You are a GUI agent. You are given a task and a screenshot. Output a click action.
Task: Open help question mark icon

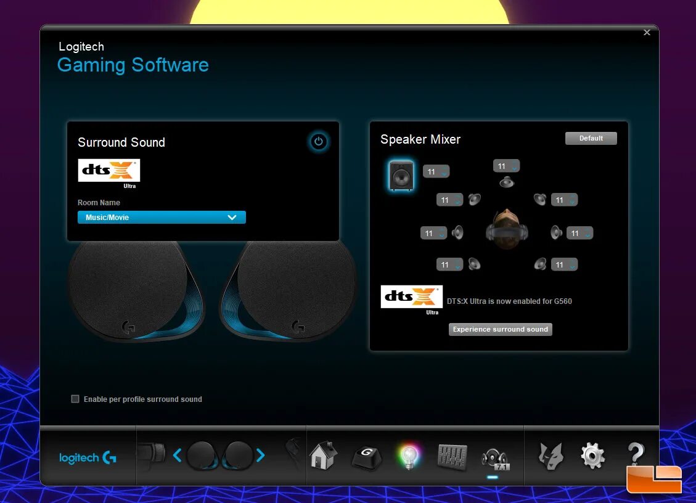[x=636, y=453]
